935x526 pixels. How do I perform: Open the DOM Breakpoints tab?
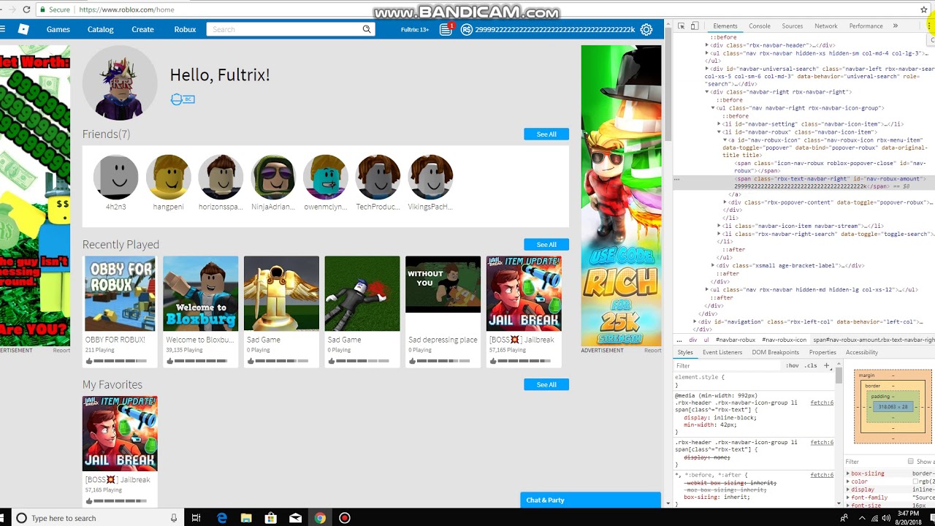pyautogui.click(x=776, y=352)
